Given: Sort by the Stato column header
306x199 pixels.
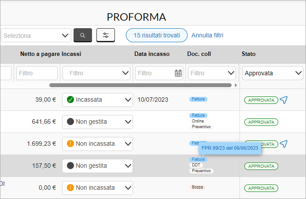Looking at the screenshot, I should (248, 54).
